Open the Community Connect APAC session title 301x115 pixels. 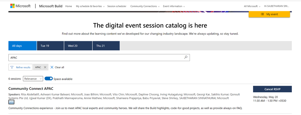click(x=31, y=89)
